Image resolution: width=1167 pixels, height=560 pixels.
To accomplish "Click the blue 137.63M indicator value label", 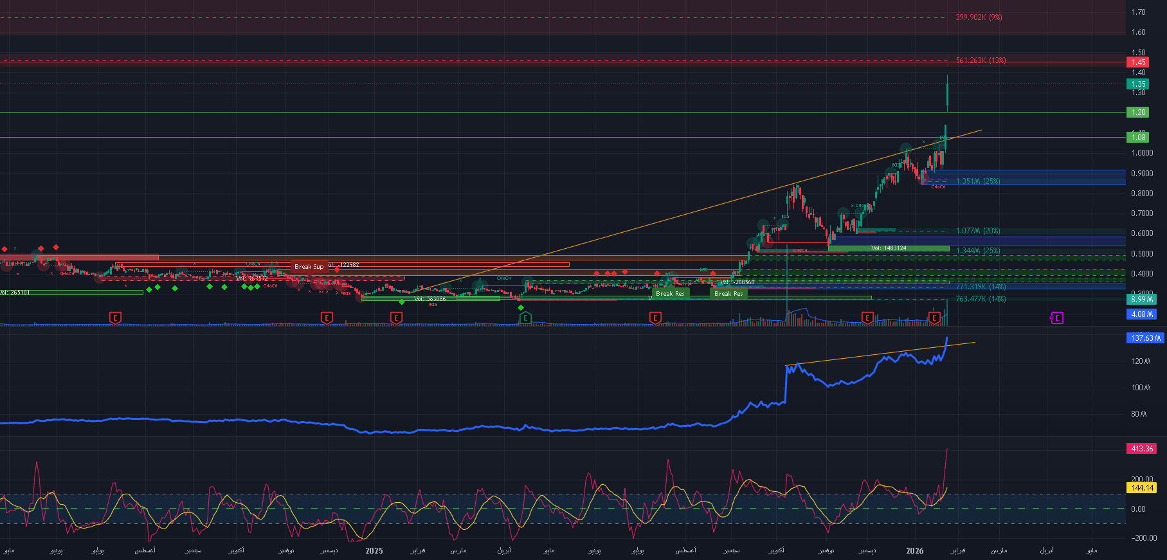I will point(1146,338).
